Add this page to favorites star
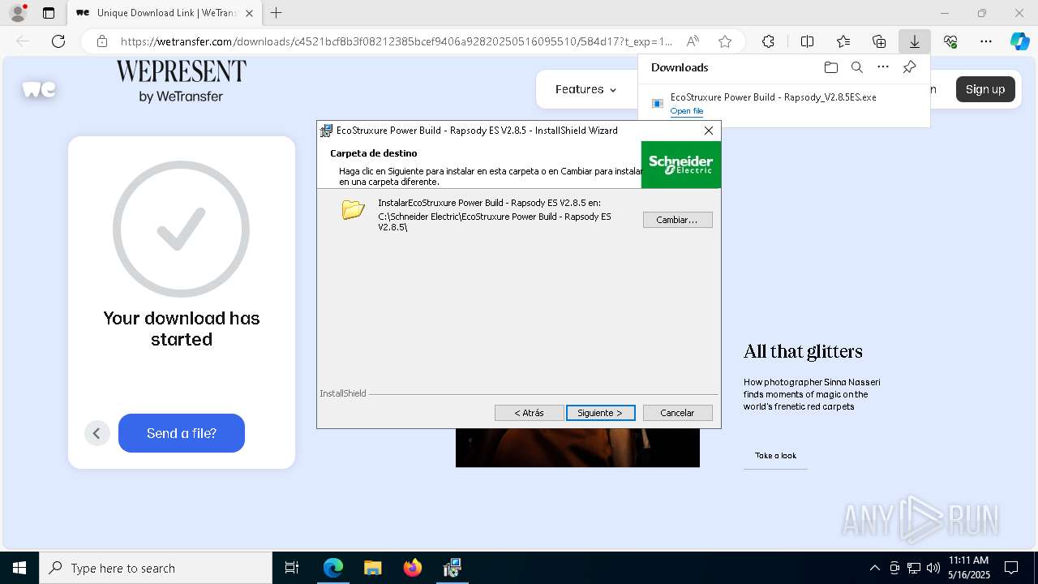 725,41
